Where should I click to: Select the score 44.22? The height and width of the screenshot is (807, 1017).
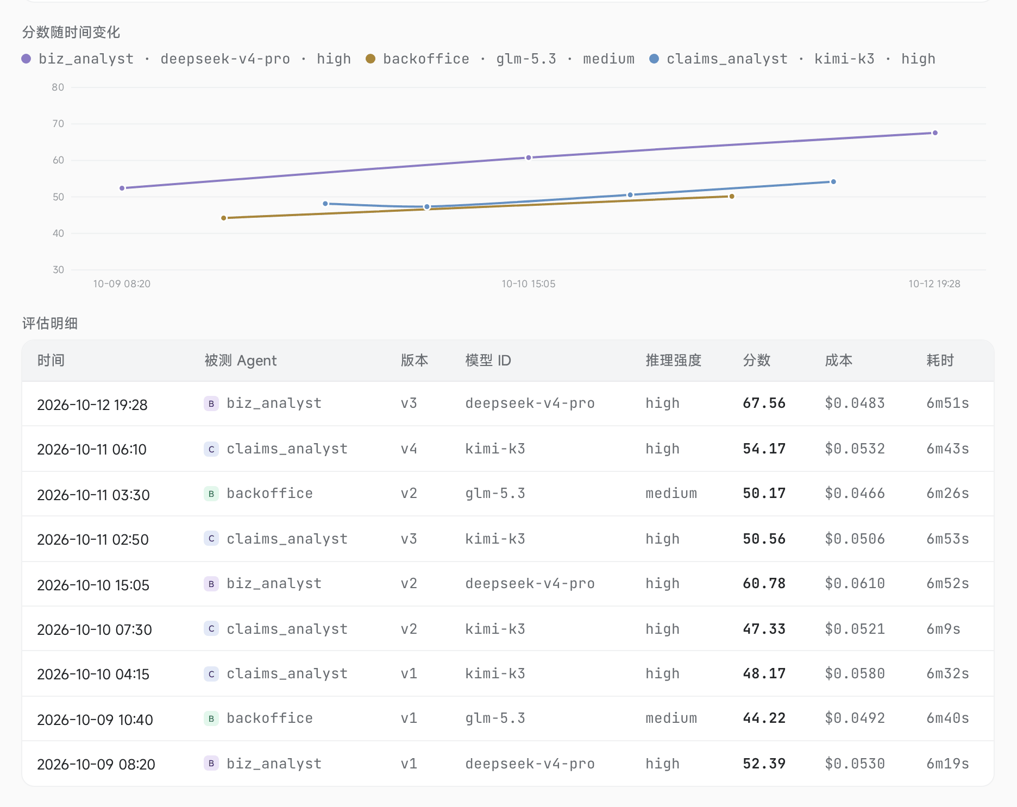(x=764, y=718)
